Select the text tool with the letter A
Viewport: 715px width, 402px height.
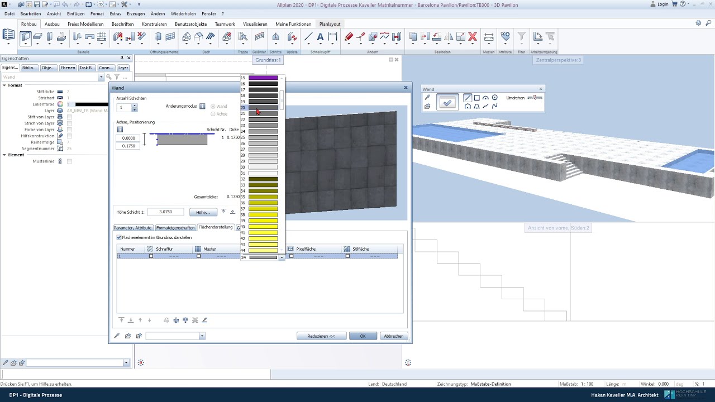tap(320, 37)
